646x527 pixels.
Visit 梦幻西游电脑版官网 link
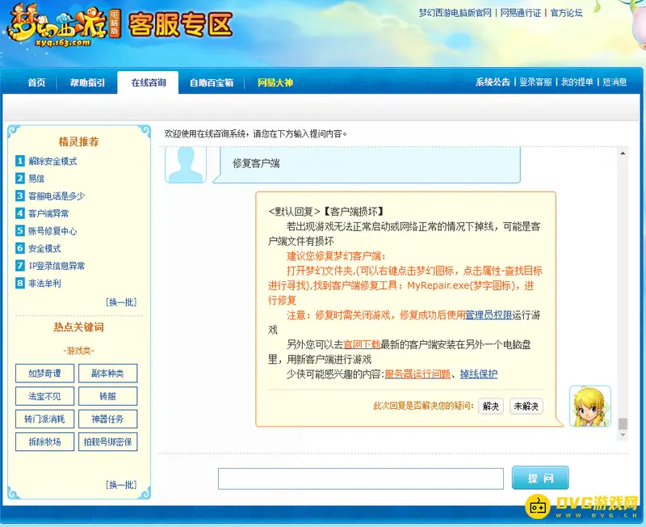pyautogui.click(x=455, y=13)
